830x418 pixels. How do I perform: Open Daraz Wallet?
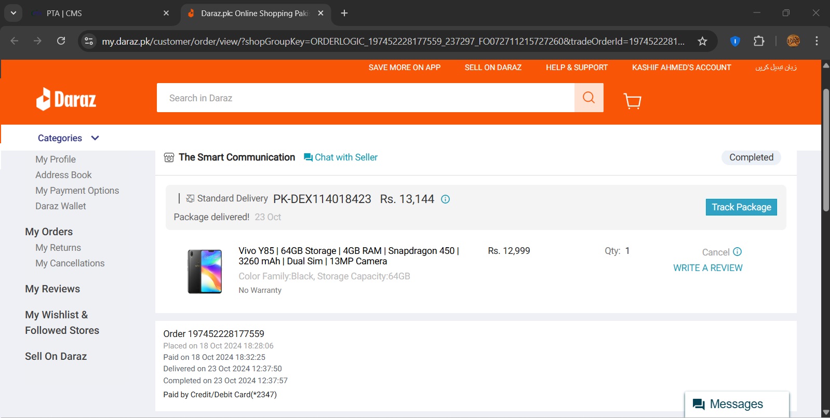[61, 206]
